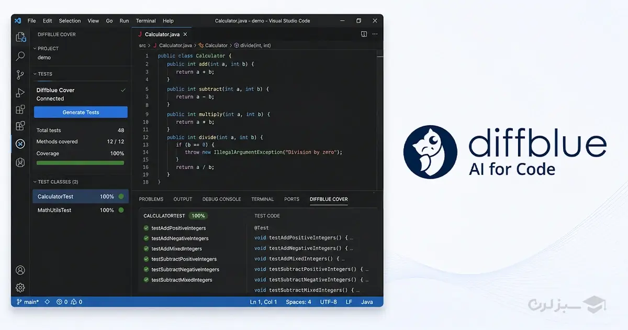Select the CalculatorTest class row
The image size is (628, 330).
[81, 196]
